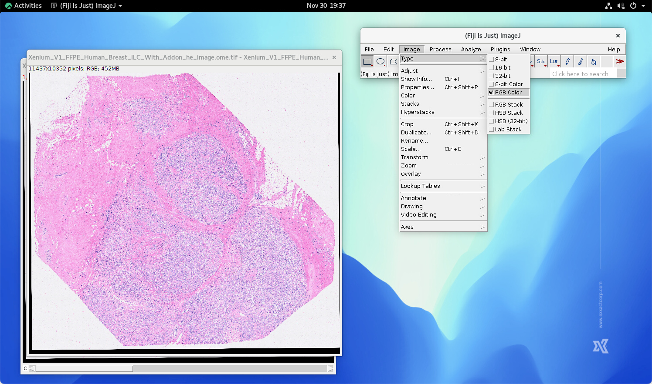Check the 16-bit type option
This screenshot has width=652, height=384.
tap(508, 67)
